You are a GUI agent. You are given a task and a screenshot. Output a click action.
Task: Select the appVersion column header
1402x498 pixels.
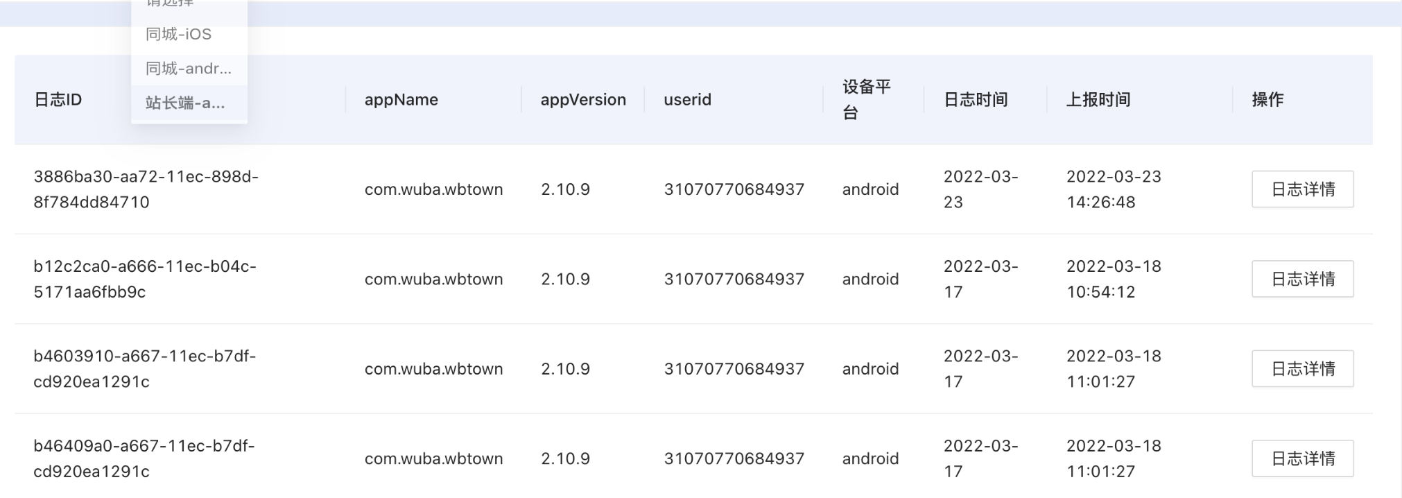tap(583, 100)
